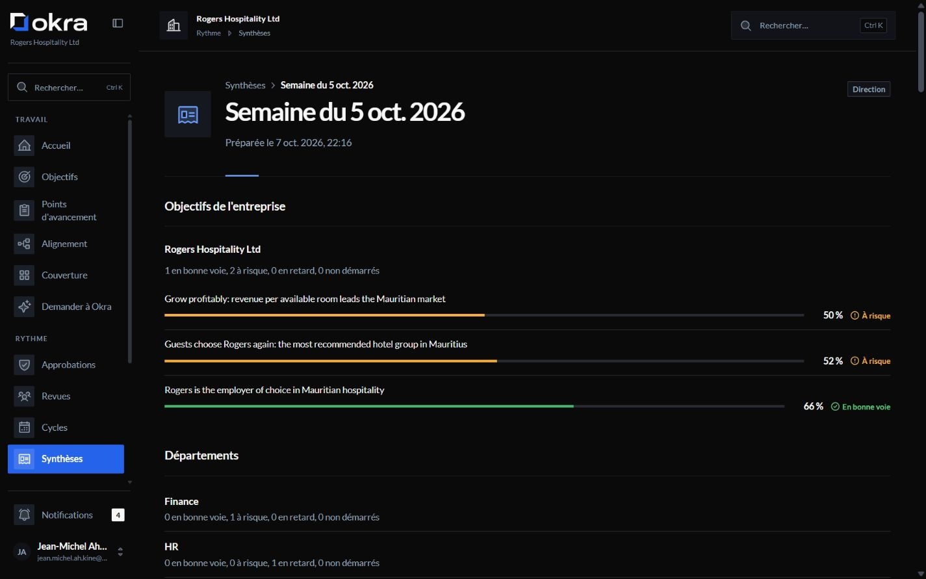Click the sidebar scroll-down arrow
926x579 pixels.
point(129,482)
